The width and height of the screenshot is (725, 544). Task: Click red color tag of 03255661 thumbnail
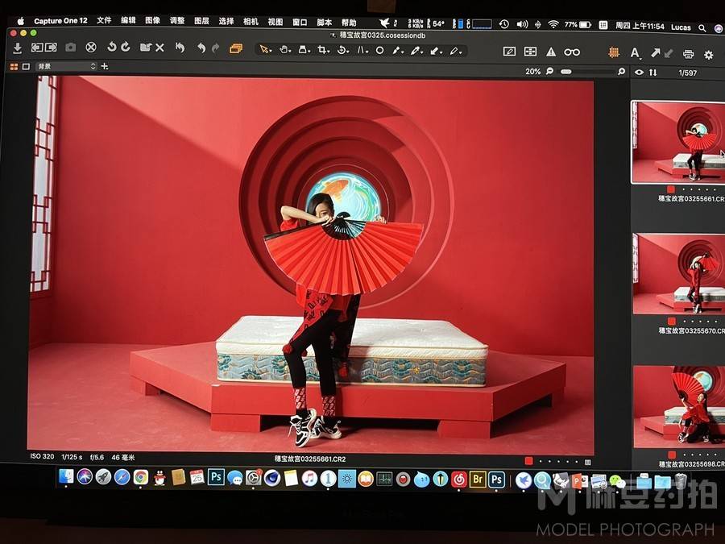671,189
